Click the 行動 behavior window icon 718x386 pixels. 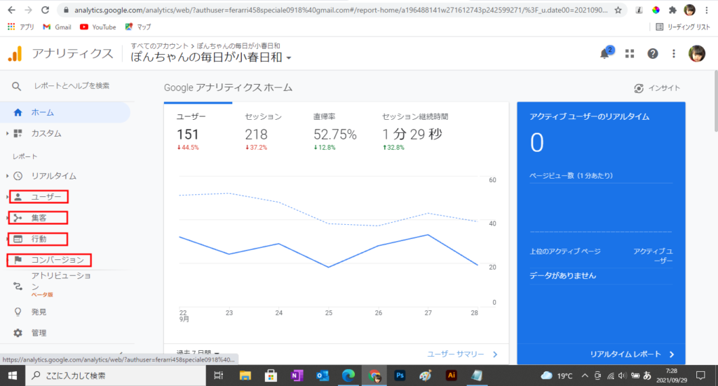point(18,239)
